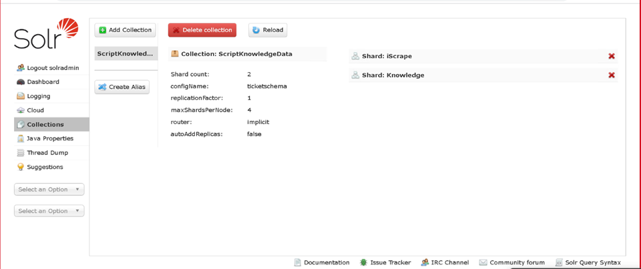Click the replicationFactor: label
The width and height of the screenshot is (641, 269).
(x=196, y=98)
